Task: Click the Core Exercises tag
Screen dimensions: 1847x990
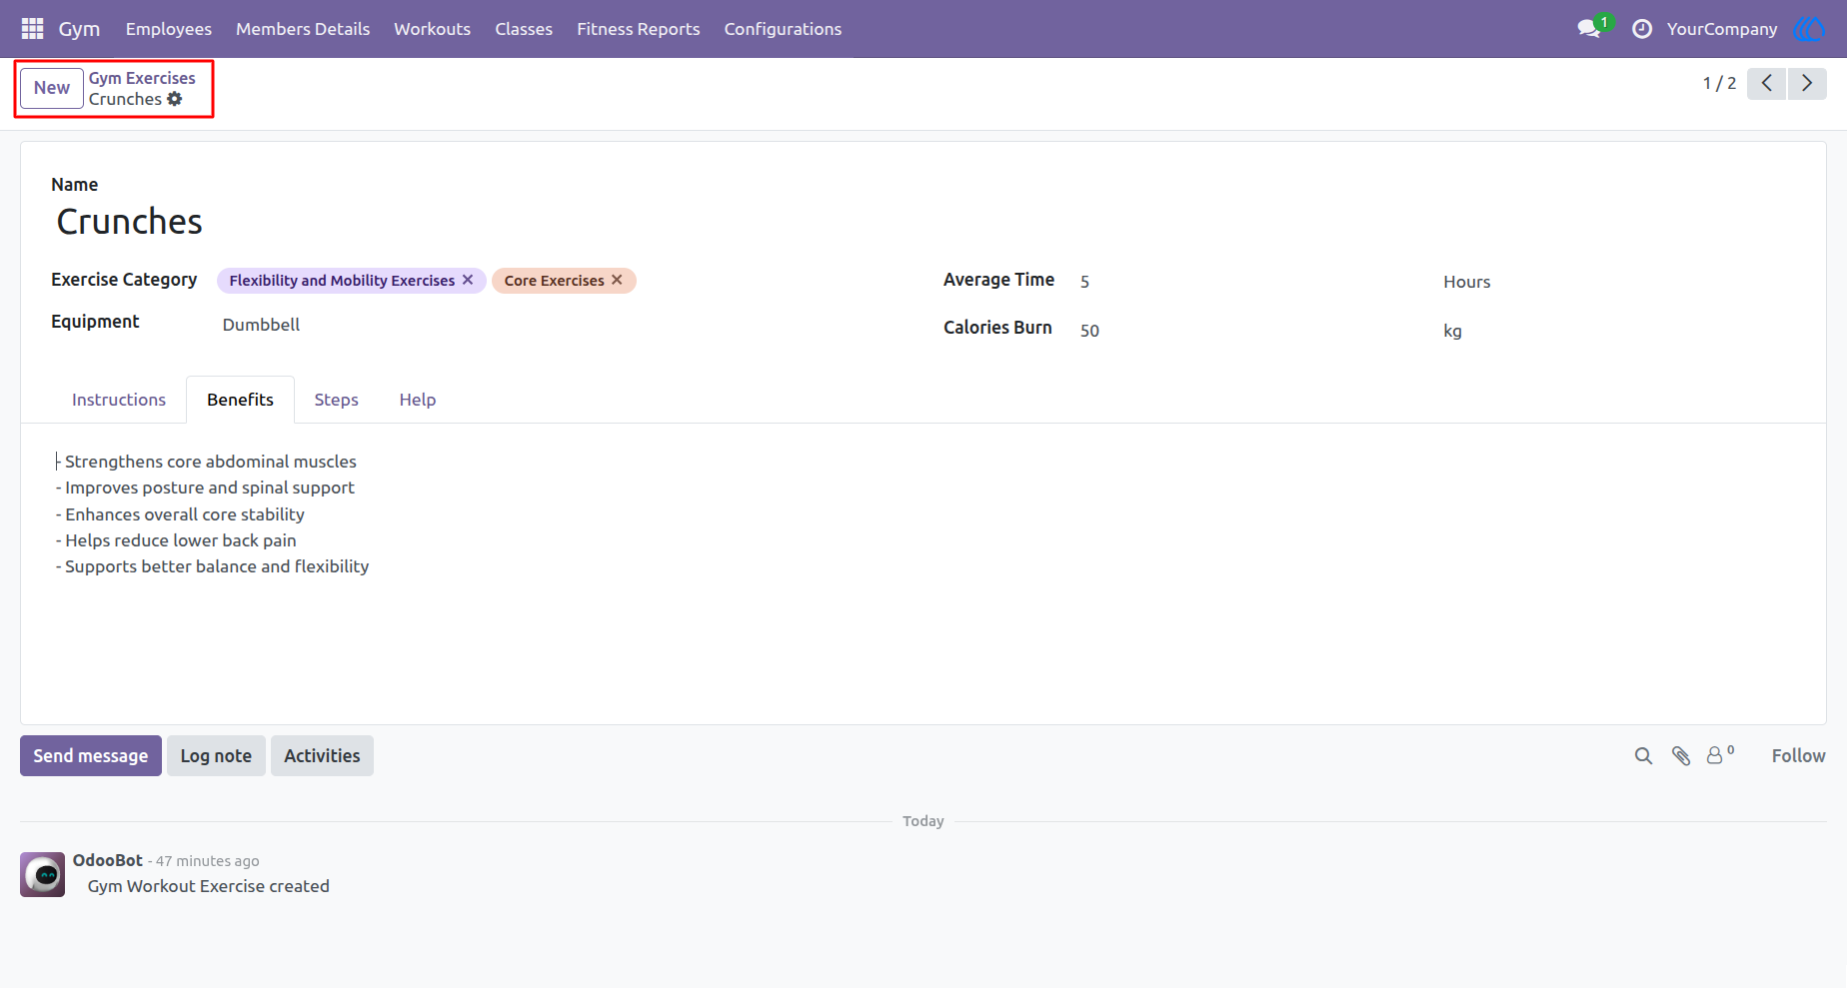Action: tap(554, 281)
